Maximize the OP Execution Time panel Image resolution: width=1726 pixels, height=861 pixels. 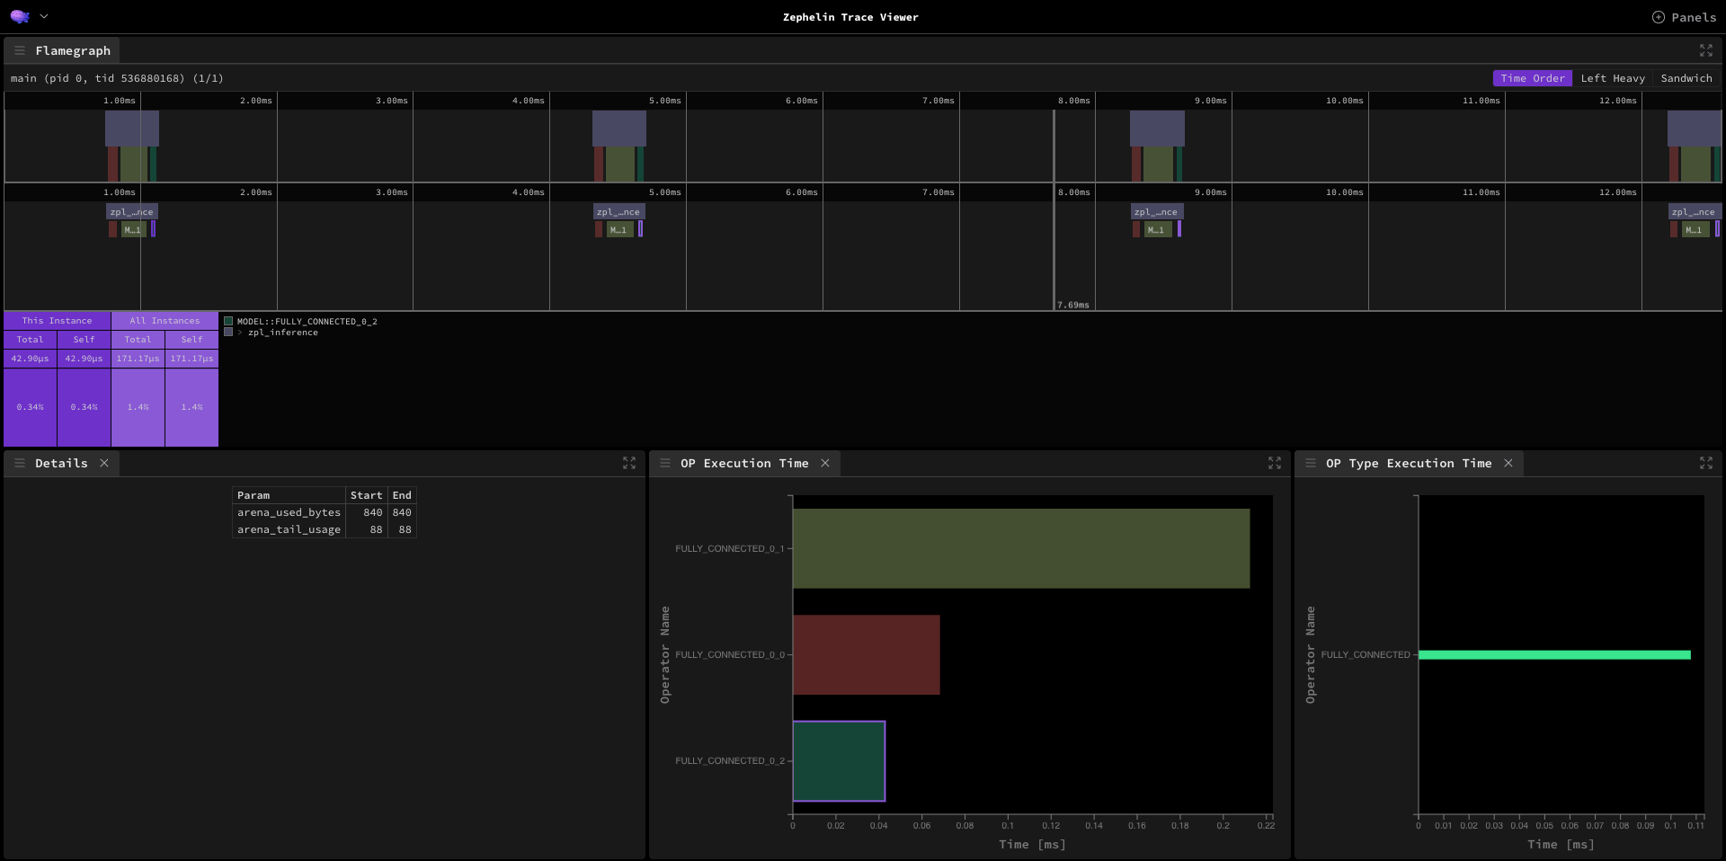[x=1274, y=463]
